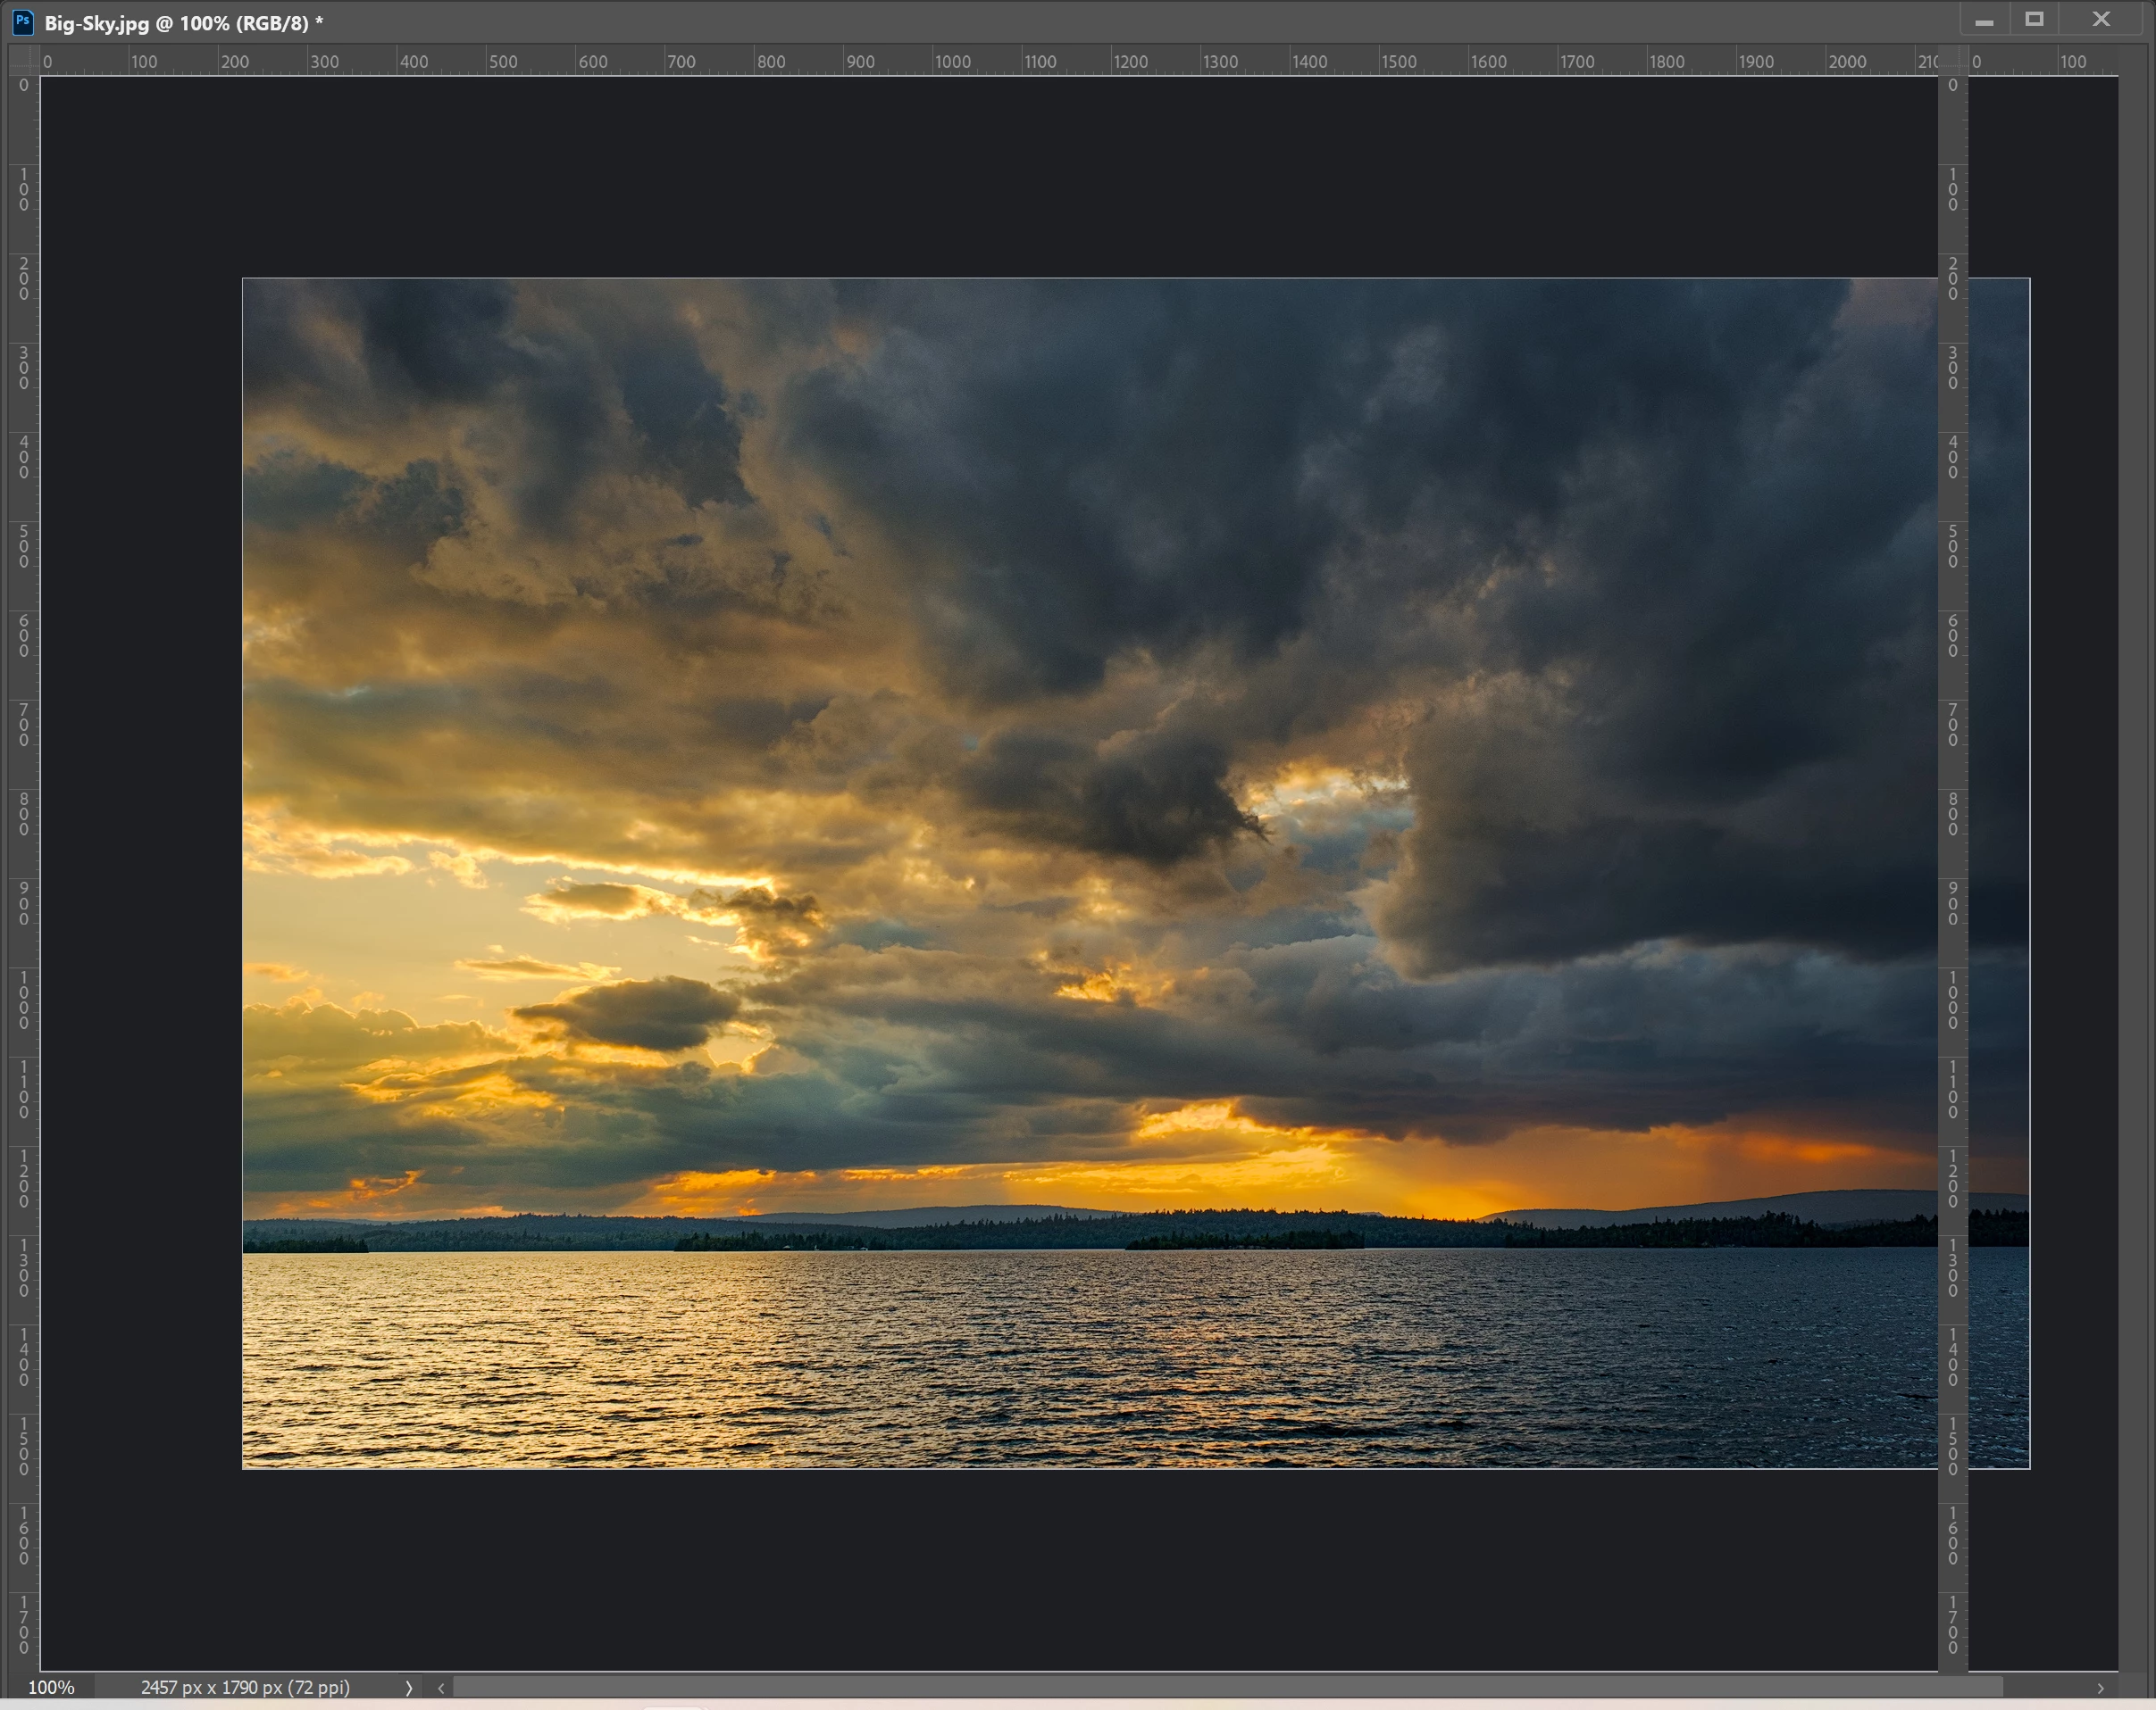Click the horizontal scrollbar thumb
This screenshot has height=1710, width=2156.
pyautogui.click(x=1227, y=1688)
